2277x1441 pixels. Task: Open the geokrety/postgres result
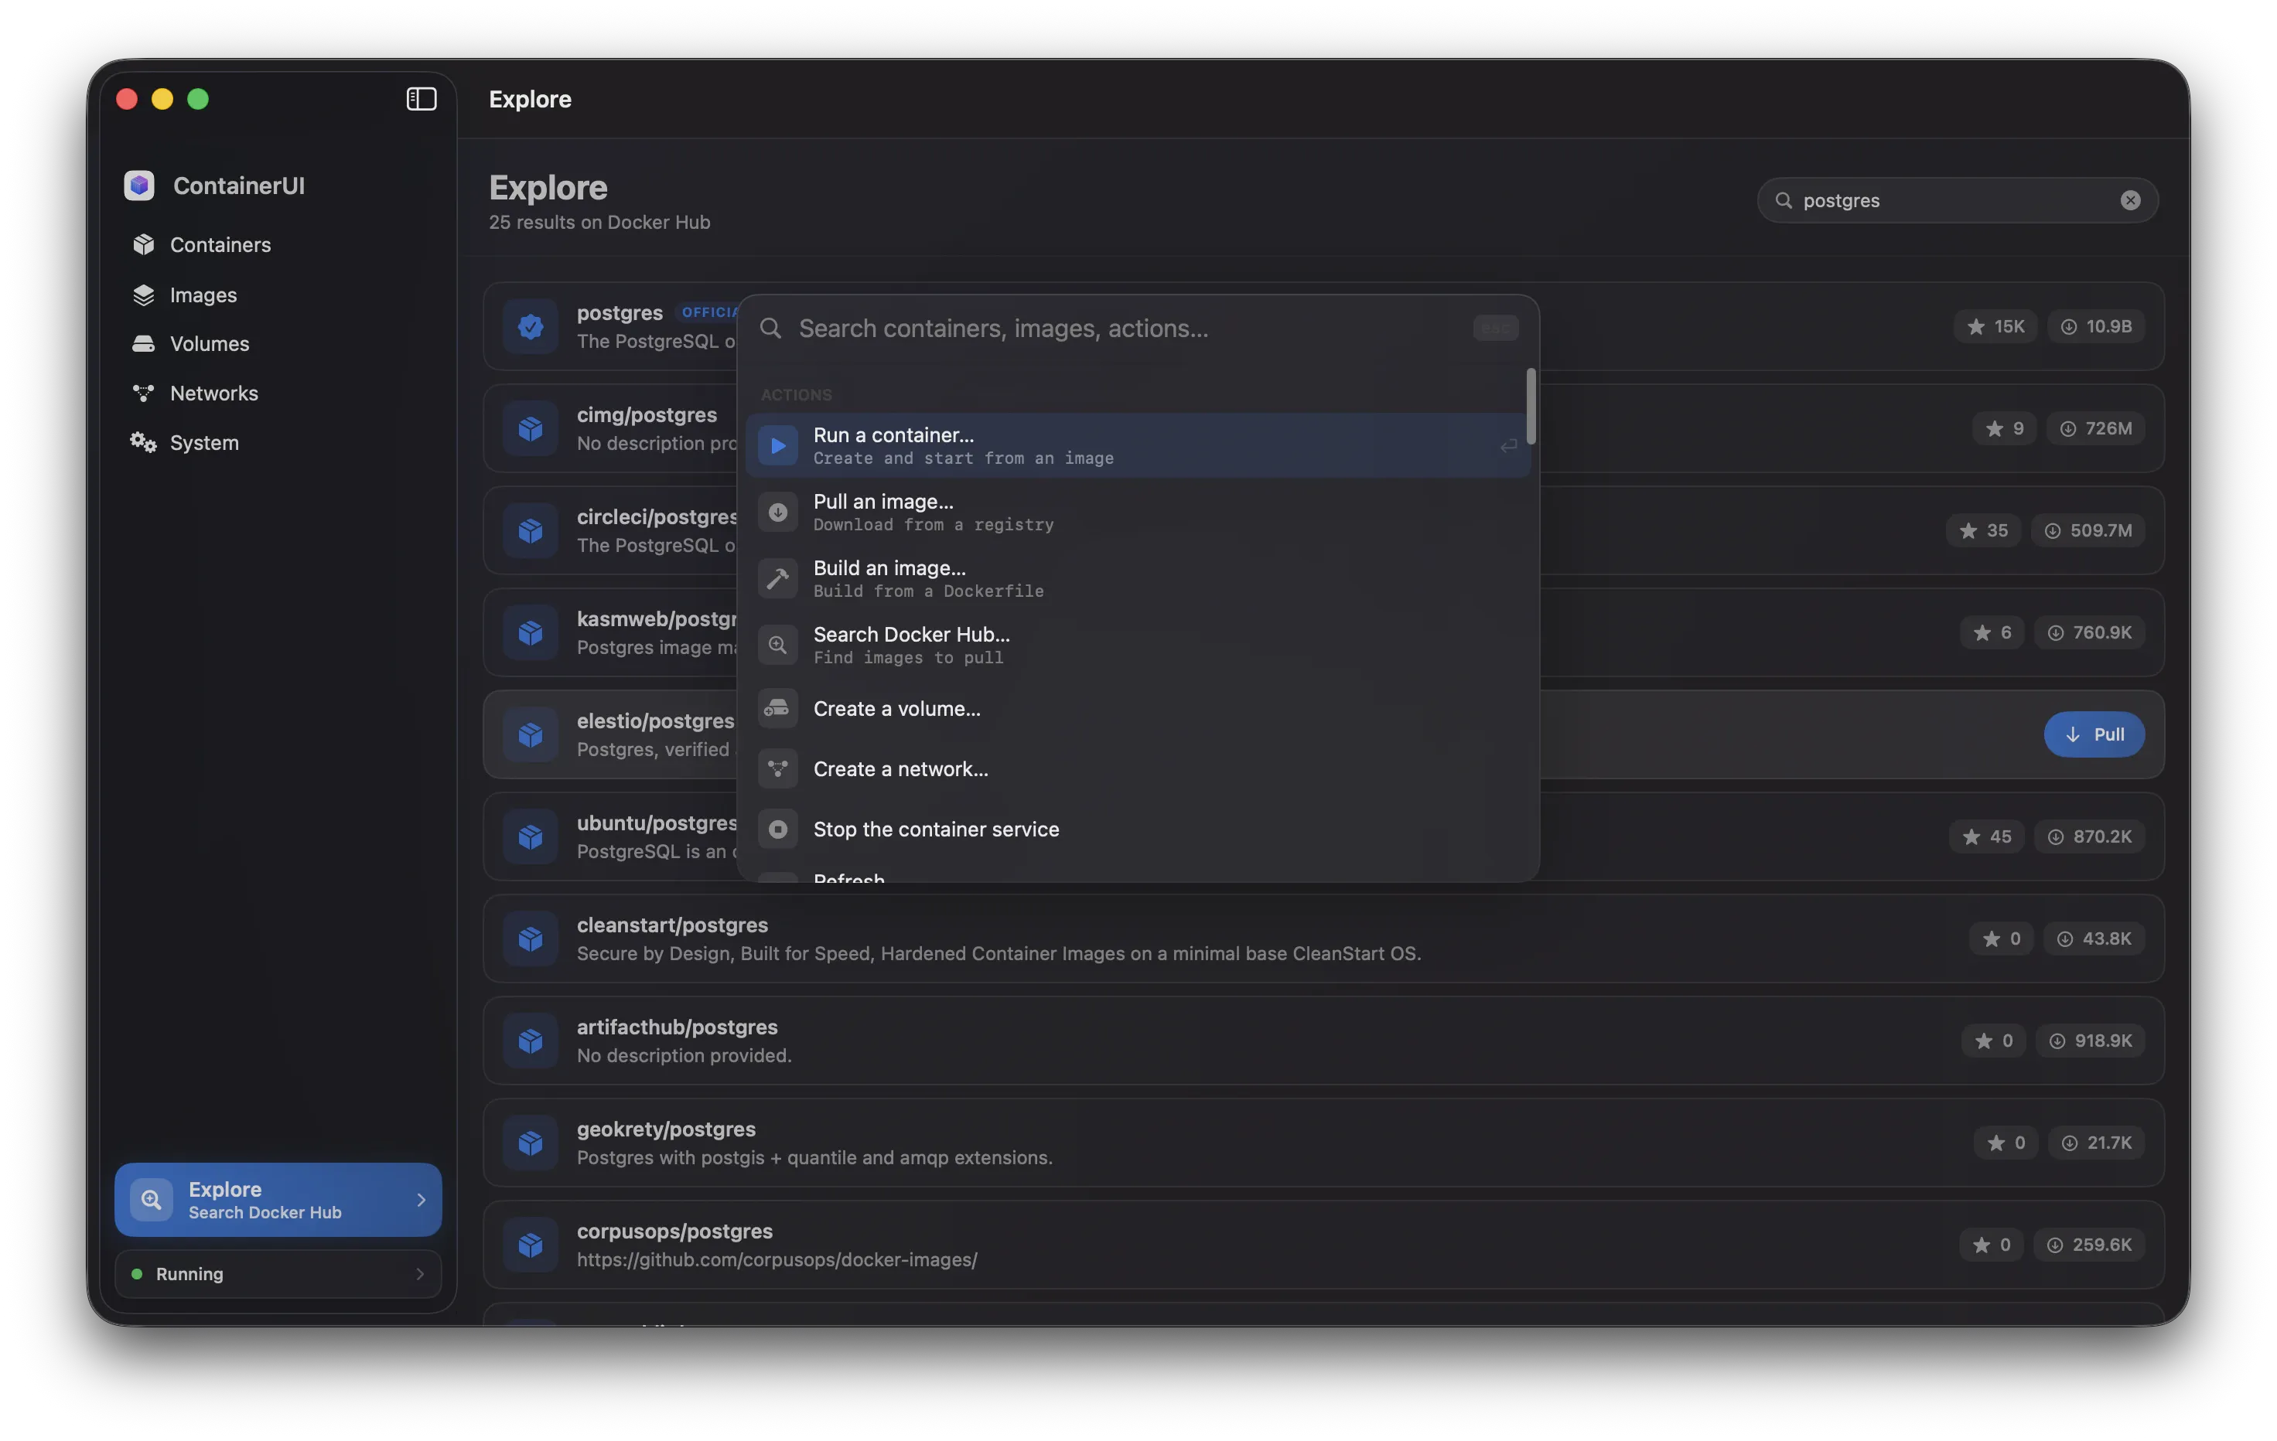pos(1324,1143)
